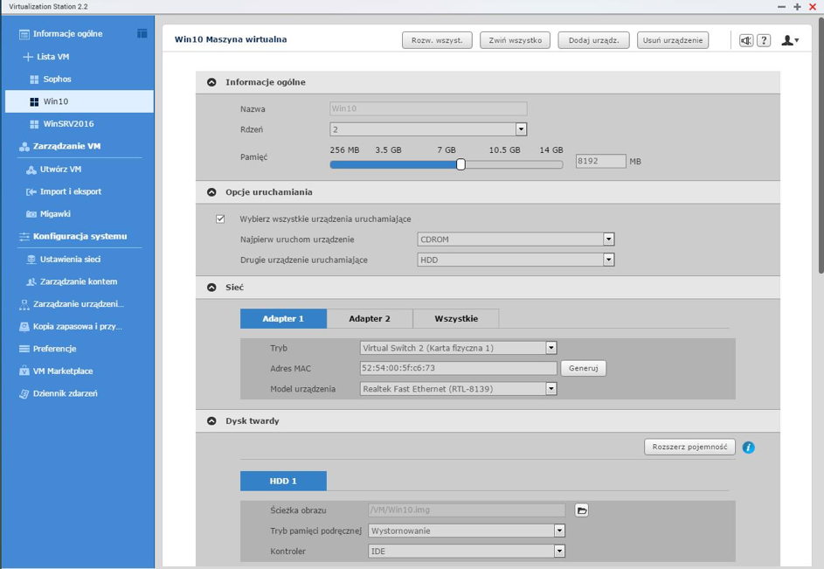Image resolution: width=824 pixels, height=569 pixels.
Task: Collapse the Sieć section
Action: click(x=211, y=288)
